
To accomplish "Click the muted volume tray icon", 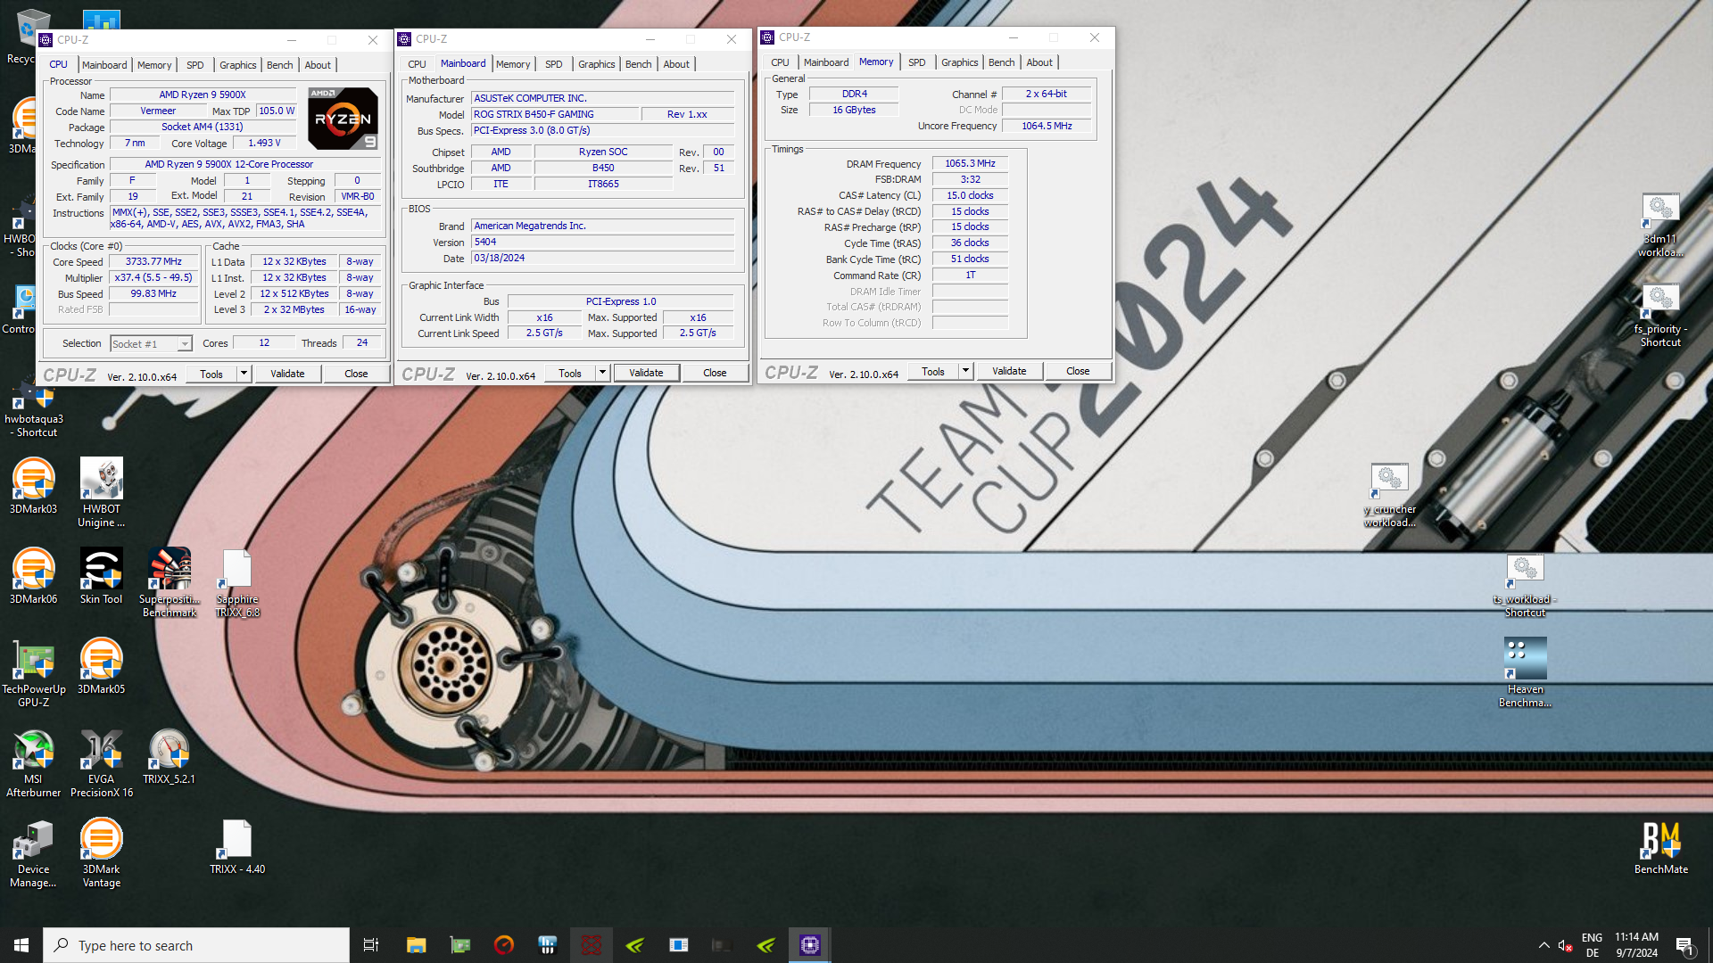I will tap(1565, 945).
